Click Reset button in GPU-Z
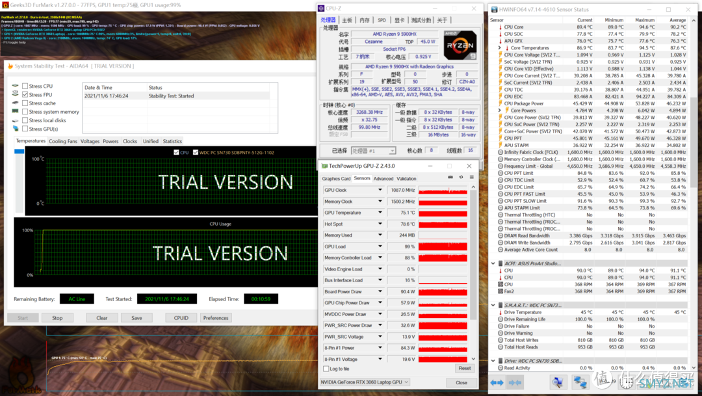The image size is (702, 396). (x=465, y=368)
